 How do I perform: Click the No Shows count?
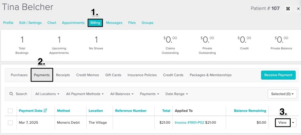click(96, 40)
